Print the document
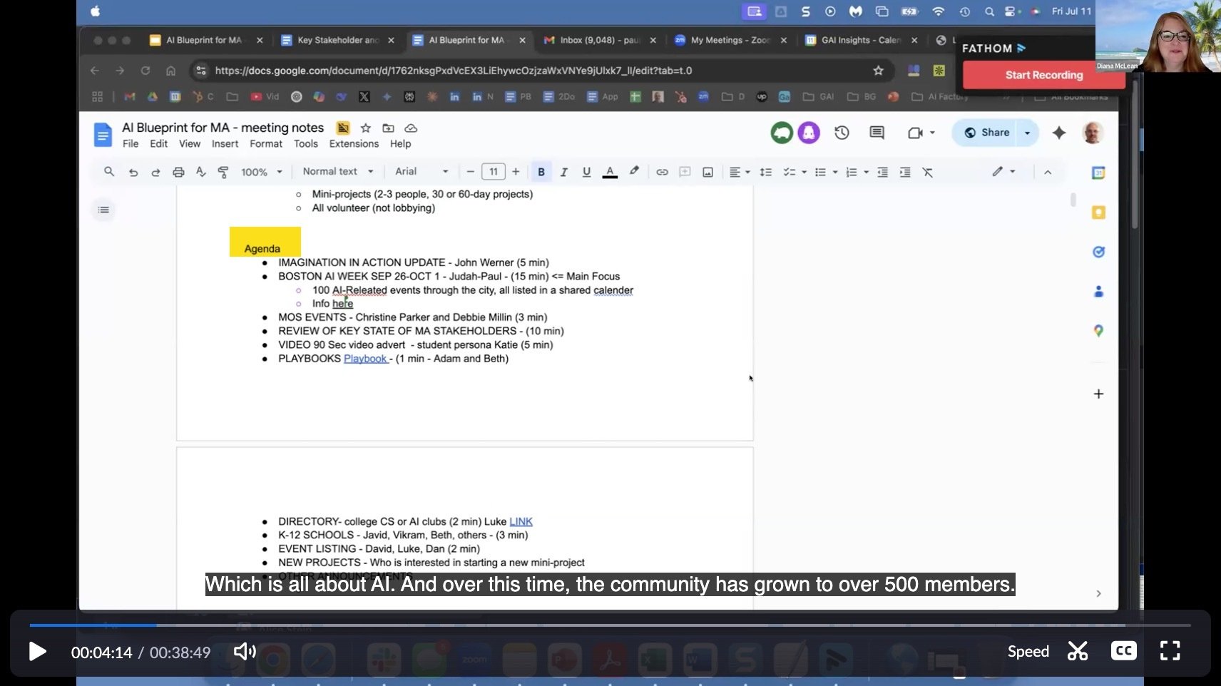This screenshot has width=1221, height=686. click(x=178, y=172)
